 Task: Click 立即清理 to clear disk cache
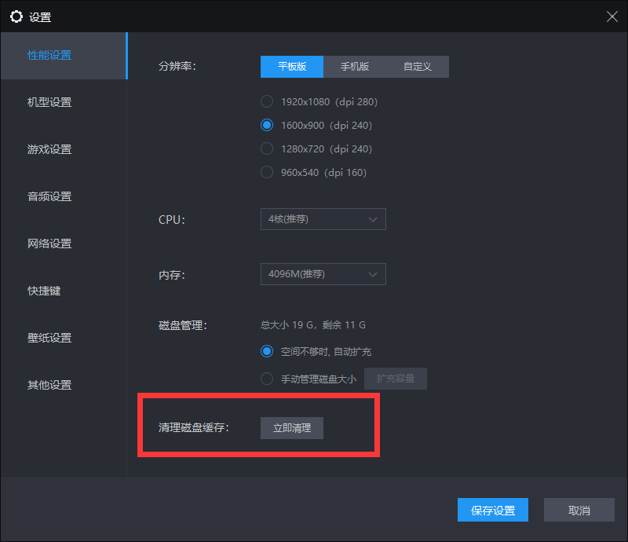(292, 428)
